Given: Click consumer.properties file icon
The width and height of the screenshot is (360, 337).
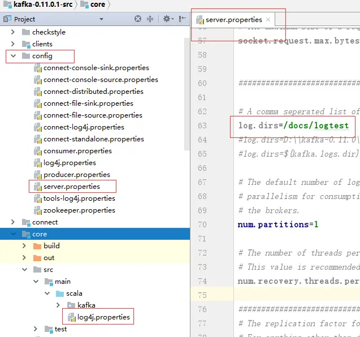Looking at the screenshot, I should (38, 151).
